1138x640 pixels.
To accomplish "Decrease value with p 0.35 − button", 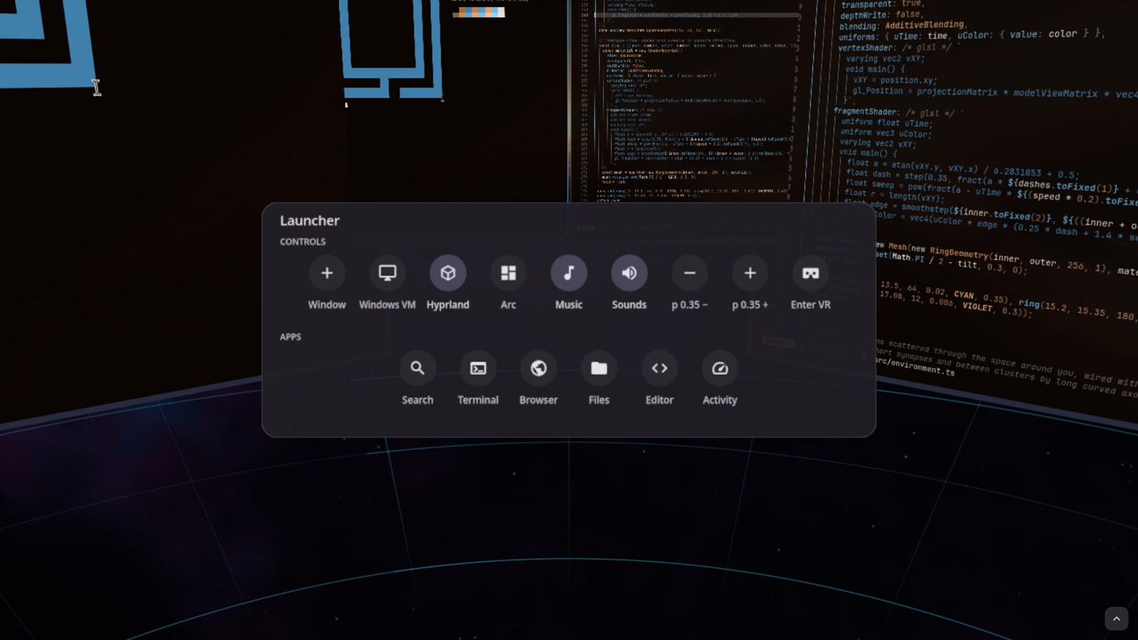I will 689,273.
